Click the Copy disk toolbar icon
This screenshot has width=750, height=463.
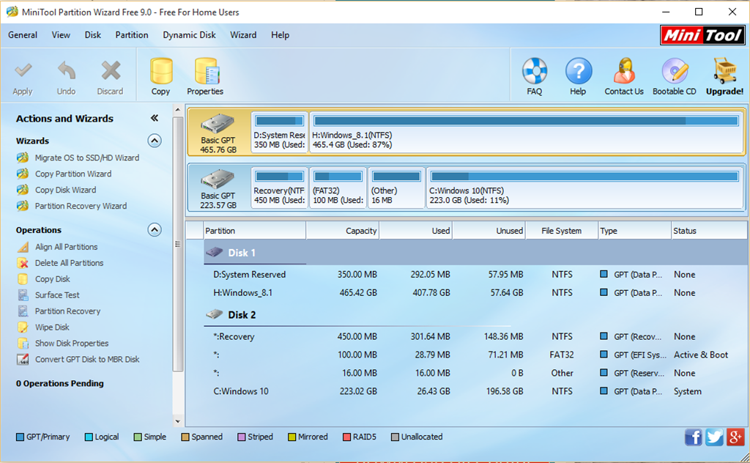[x=161, y=71]
